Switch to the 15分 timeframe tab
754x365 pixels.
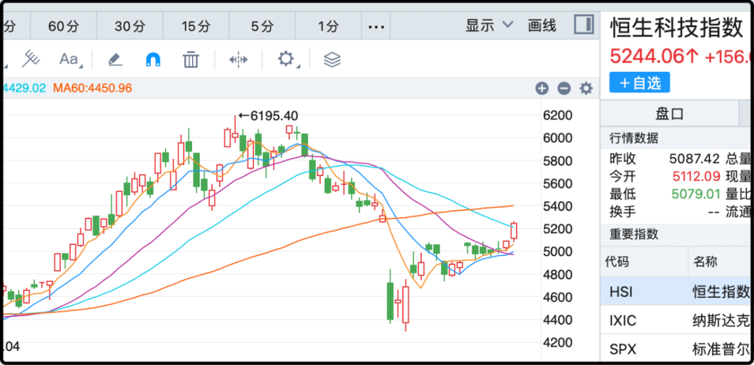point(195,27)
